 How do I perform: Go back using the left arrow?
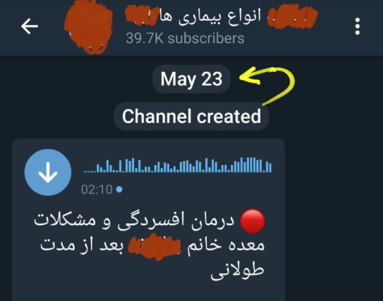tap(30, 26)
